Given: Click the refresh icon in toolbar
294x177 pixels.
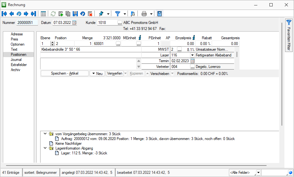Looking at the screenshot, I should click(53, 14).
